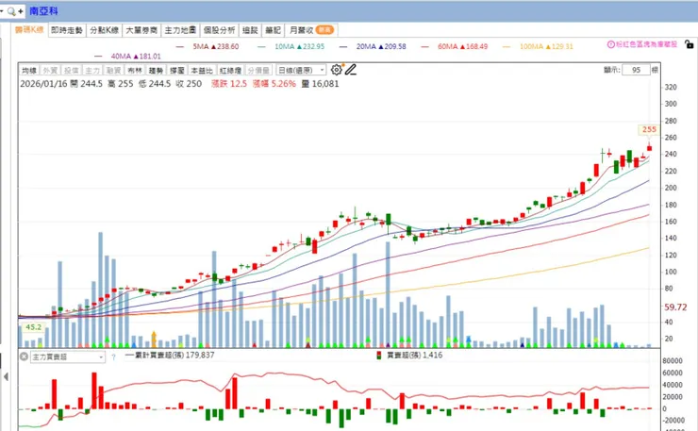Screen dimensions: 698x431
Task: Switch to 分點K線 tab
Action: pos(104,30)
